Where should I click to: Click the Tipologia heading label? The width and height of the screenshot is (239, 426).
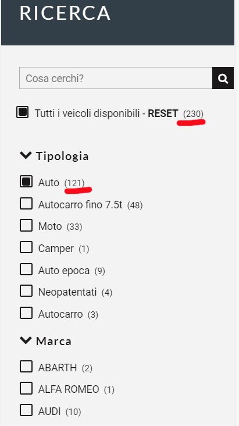tap(62, 156)
